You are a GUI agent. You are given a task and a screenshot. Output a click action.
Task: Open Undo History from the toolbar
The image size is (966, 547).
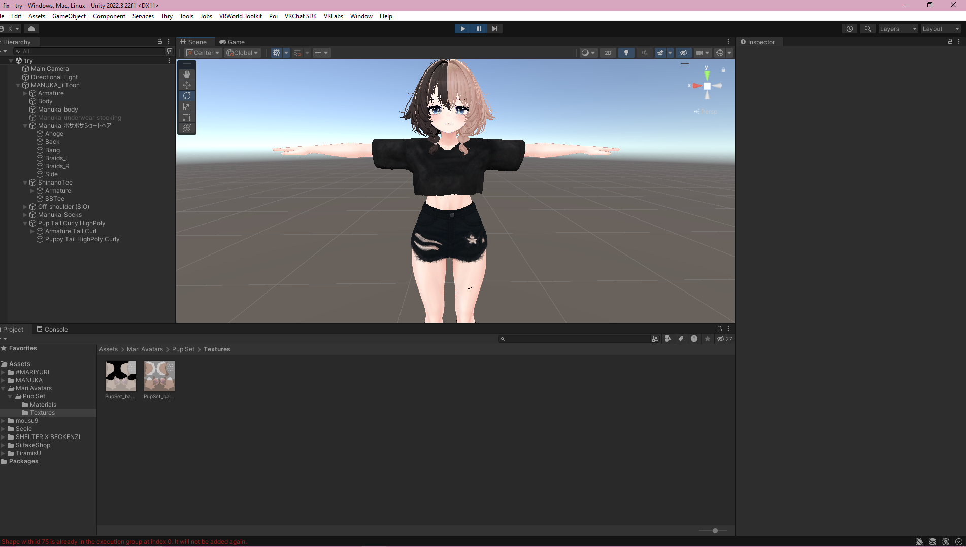(850, 29)
